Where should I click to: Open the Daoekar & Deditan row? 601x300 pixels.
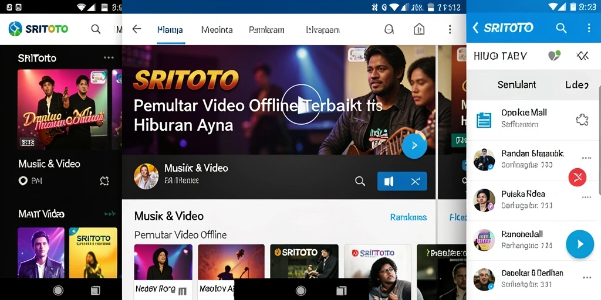point(532,279)
